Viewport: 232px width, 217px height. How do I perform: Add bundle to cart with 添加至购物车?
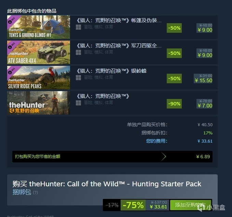coord(191,205)
